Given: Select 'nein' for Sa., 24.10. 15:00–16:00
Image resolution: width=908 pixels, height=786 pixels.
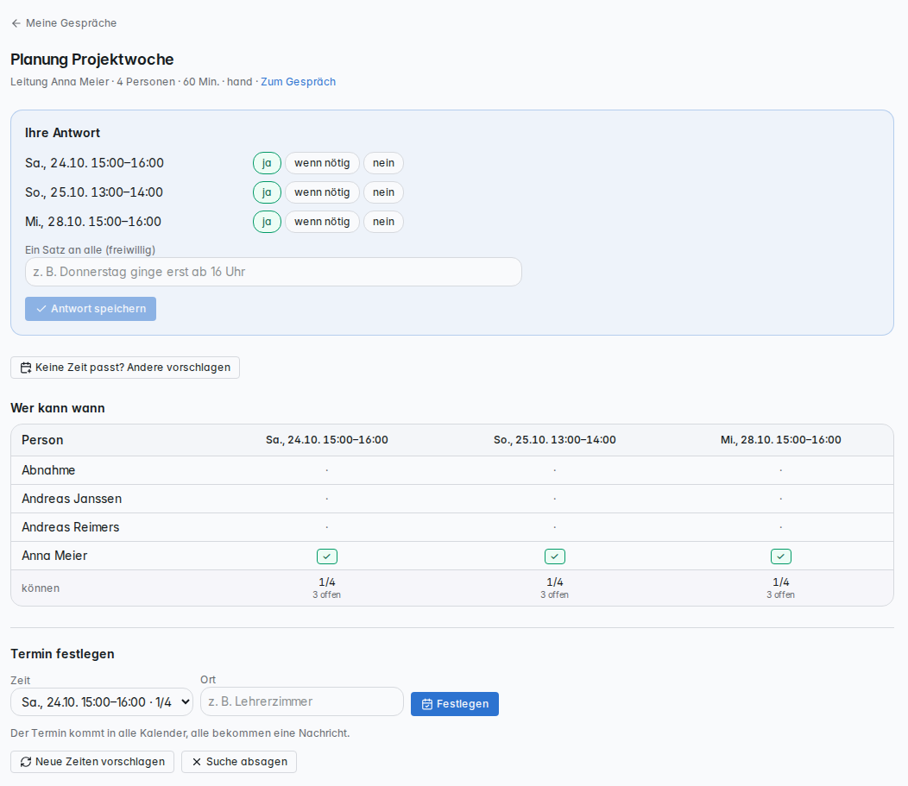Looking at the screenshot, I should tap(383, 163).
